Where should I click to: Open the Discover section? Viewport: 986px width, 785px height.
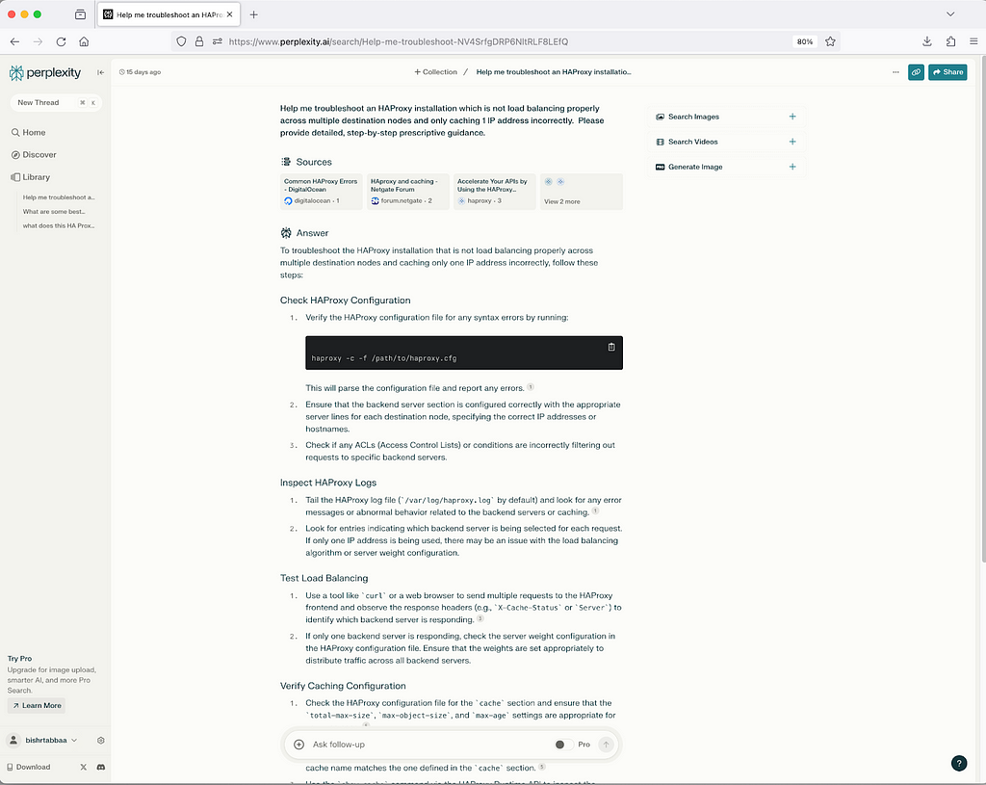[34, 155]
